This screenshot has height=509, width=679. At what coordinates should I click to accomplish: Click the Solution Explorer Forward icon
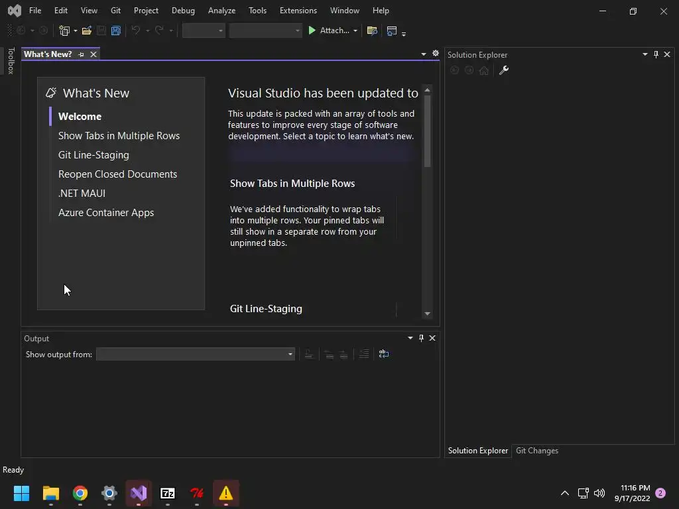click(x=469, y=70)
